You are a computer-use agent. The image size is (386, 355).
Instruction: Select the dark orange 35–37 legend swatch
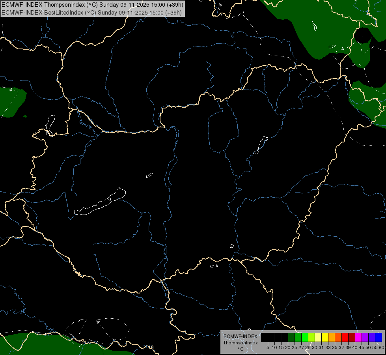(x=338, y=337)
